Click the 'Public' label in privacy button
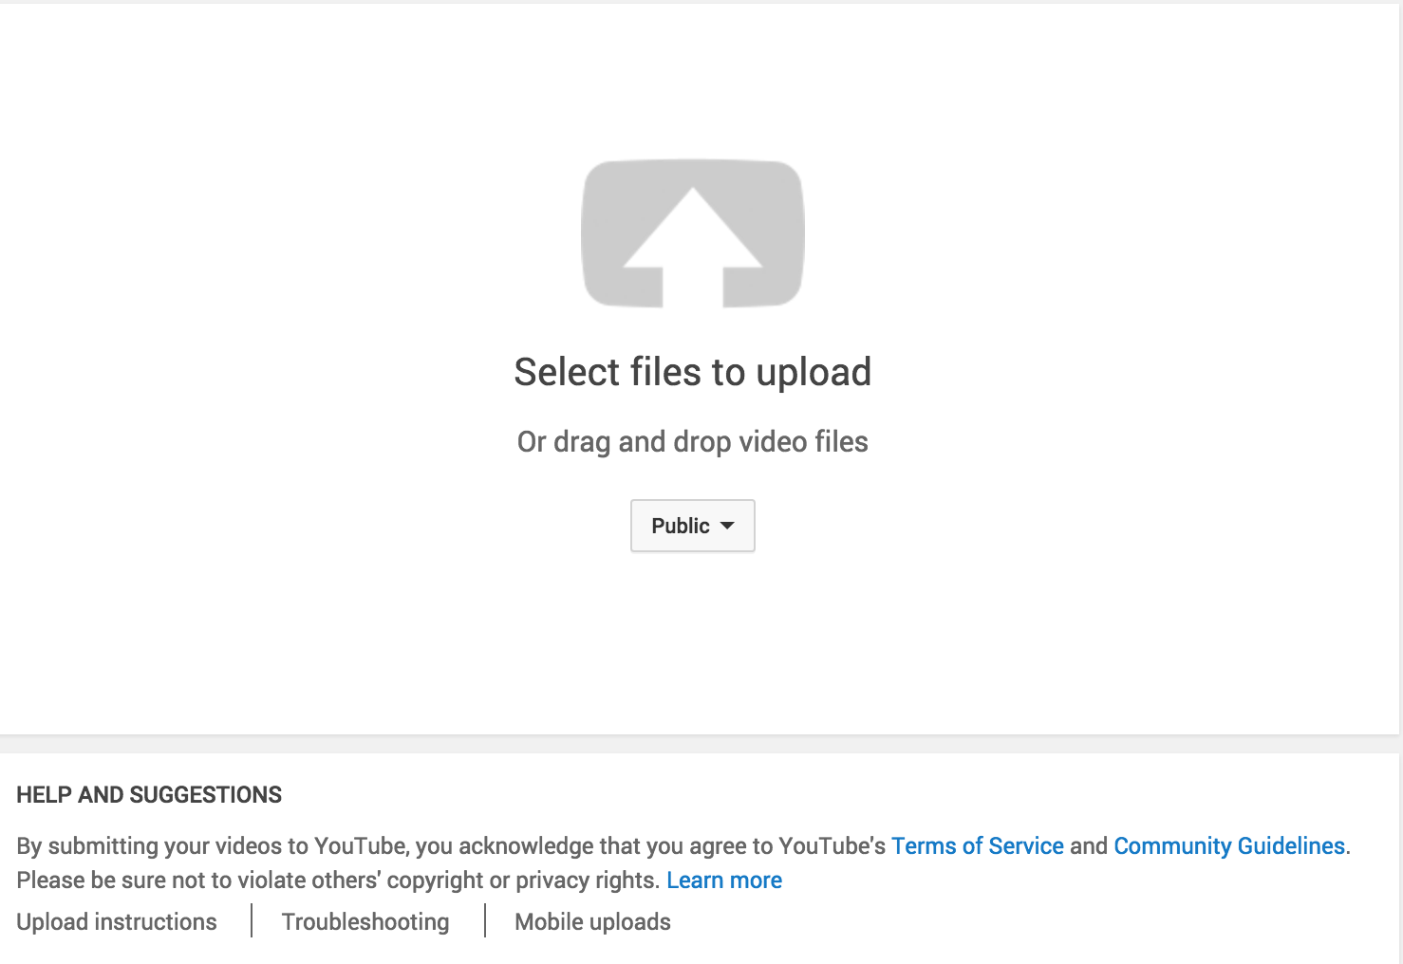This screenshot has width=1403, height=964. click(x=681, y=526)
